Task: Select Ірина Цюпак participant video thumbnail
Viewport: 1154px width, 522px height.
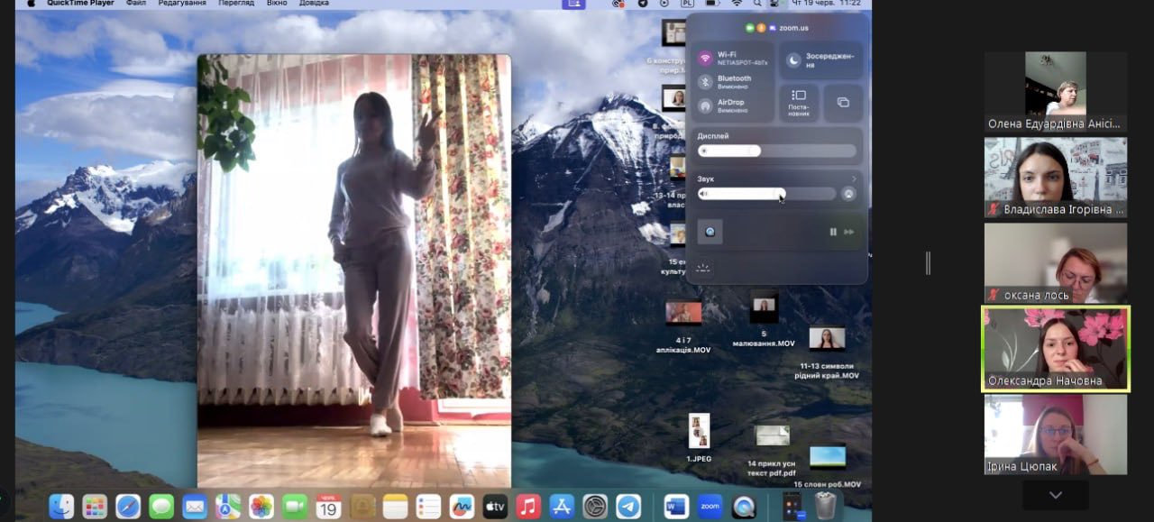Action: click(1056, 435)
